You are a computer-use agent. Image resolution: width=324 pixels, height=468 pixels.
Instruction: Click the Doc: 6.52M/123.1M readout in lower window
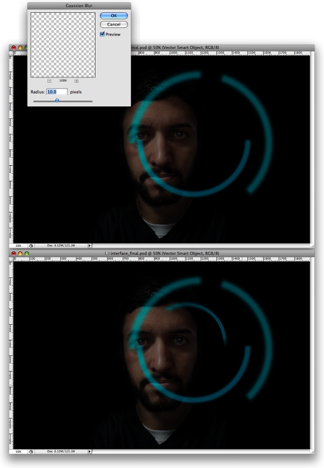tap(61, 452)
